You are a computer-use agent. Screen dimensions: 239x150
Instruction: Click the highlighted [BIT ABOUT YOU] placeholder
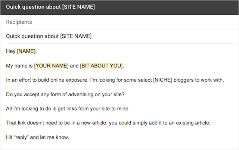(101, 66)
